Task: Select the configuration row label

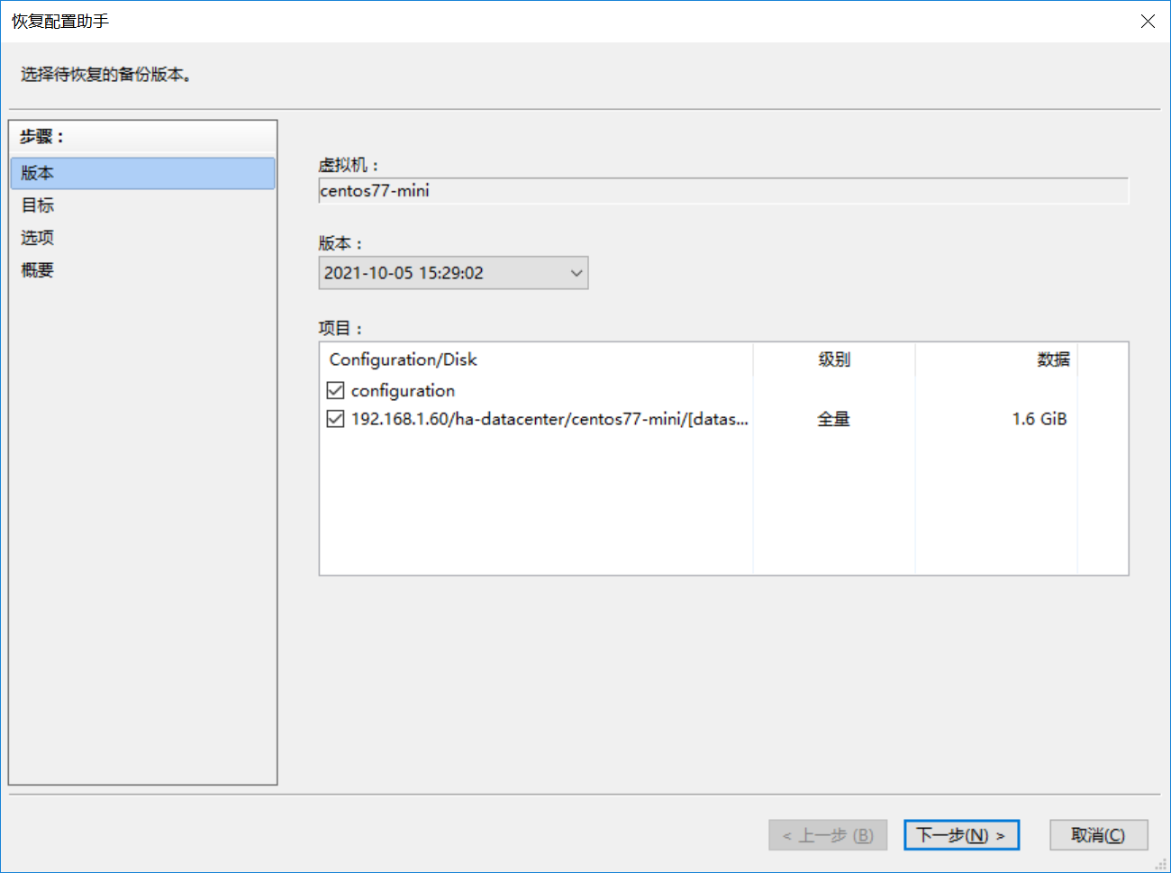Action: [x=403, y=390]
